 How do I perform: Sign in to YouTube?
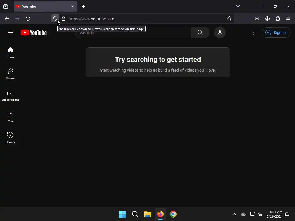pyautogui.click(x=276, y=33)
